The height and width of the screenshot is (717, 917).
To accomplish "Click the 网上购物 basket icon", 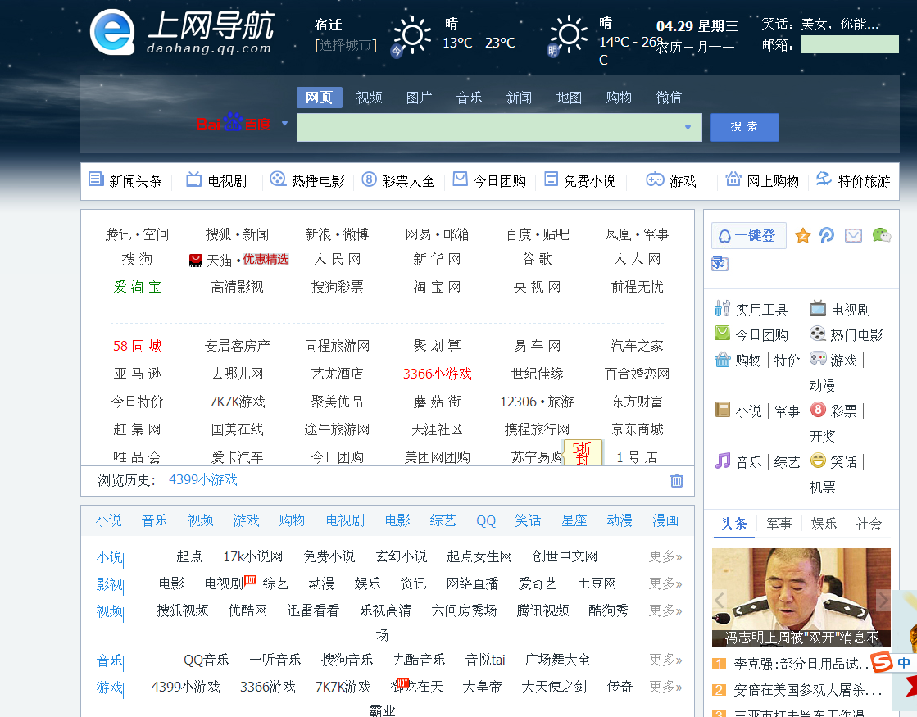I will 733,179.
